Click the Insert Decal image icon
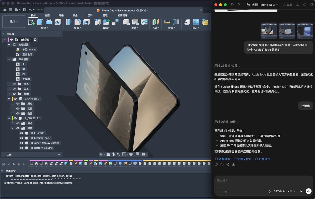This screenshot has height=199, width=315. [x=196, y=22]
